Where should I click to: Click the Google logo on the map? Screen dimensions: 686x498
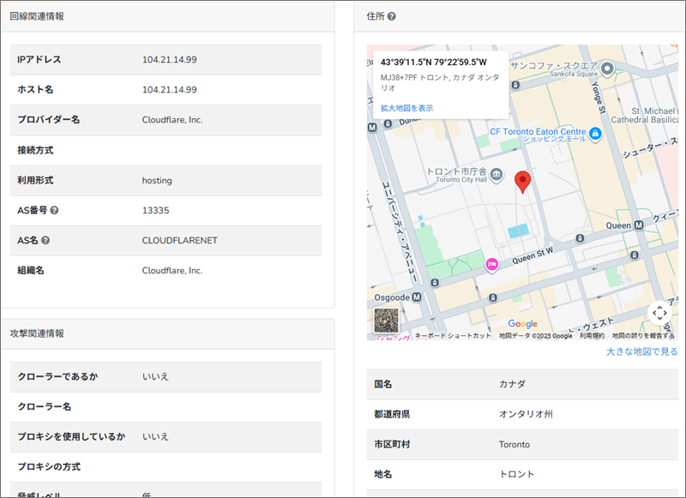pos(522,323)
